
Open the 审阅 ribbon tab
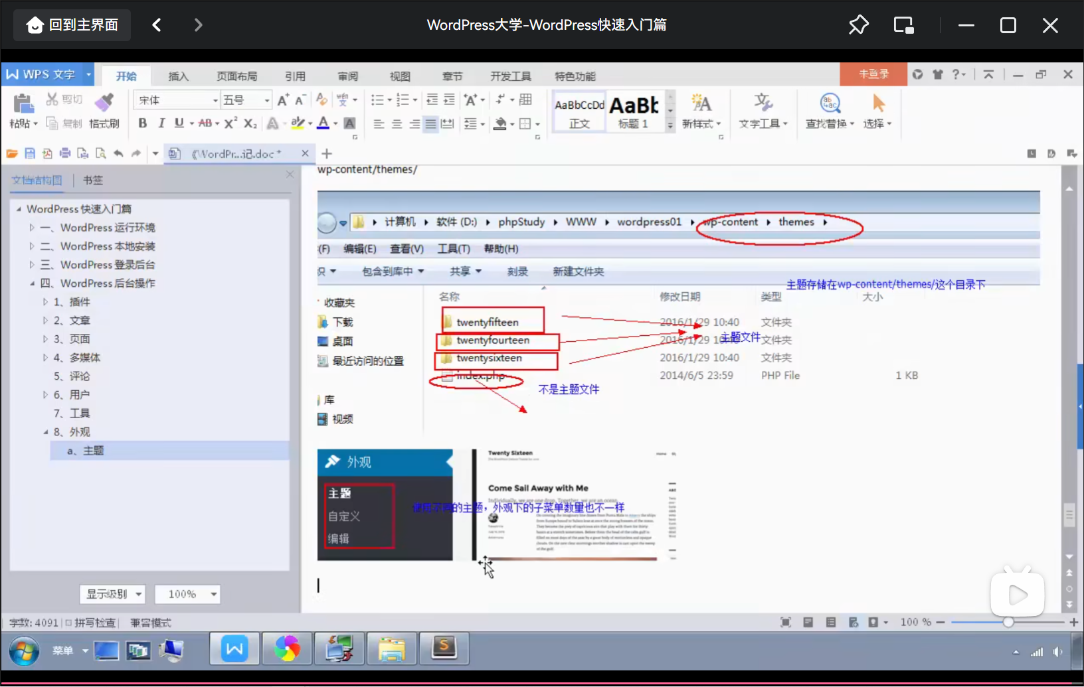347,76
